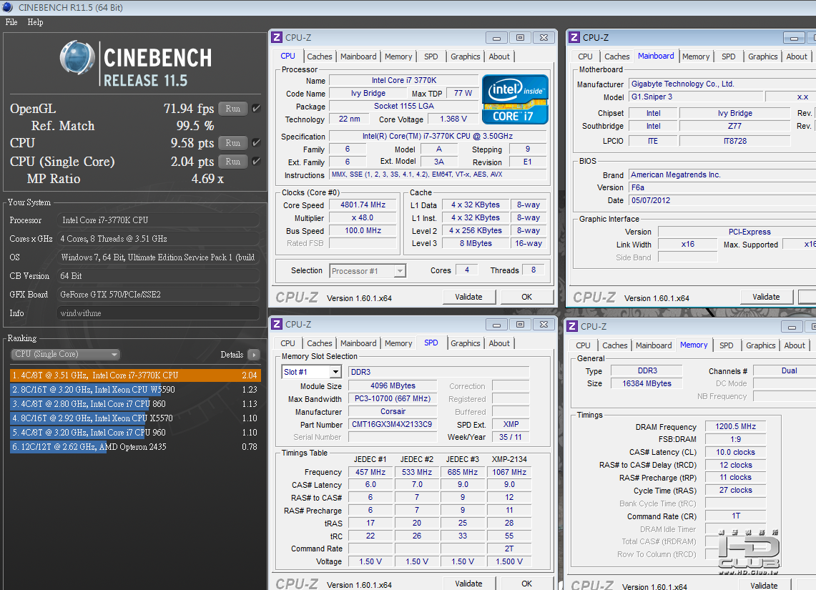This screenshot has width=816, height=590.
Task: Open the Help menu in Cinebench
Action: click(35, 22)
